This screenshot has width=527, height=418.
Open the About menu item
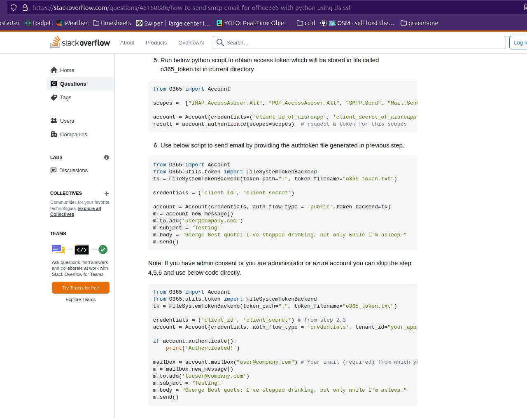coord(127,42)
